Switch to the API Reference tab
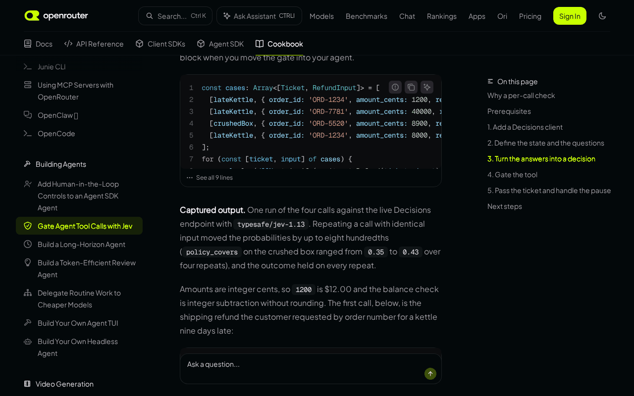This screenshot has width=634, height=396. (x=94, y=44)
